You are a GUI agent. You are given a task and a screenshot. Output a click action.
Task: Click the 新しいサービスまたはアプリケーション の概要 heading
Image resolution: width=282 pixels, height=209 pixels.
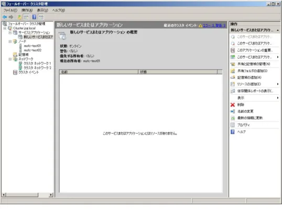click(104, 32)
